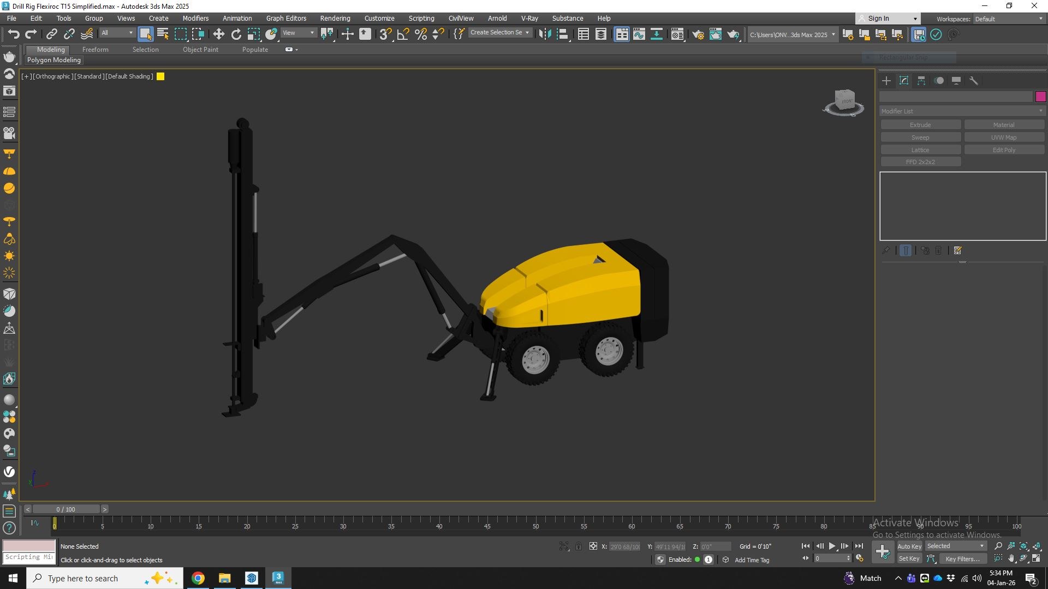Click the Sign In button
1048x589 pixels.
coord(888,19)
